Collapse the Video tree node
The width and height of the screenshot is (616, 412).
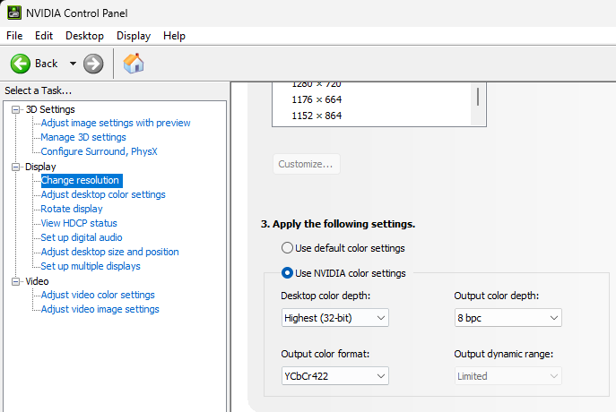[x=16, y=281]
